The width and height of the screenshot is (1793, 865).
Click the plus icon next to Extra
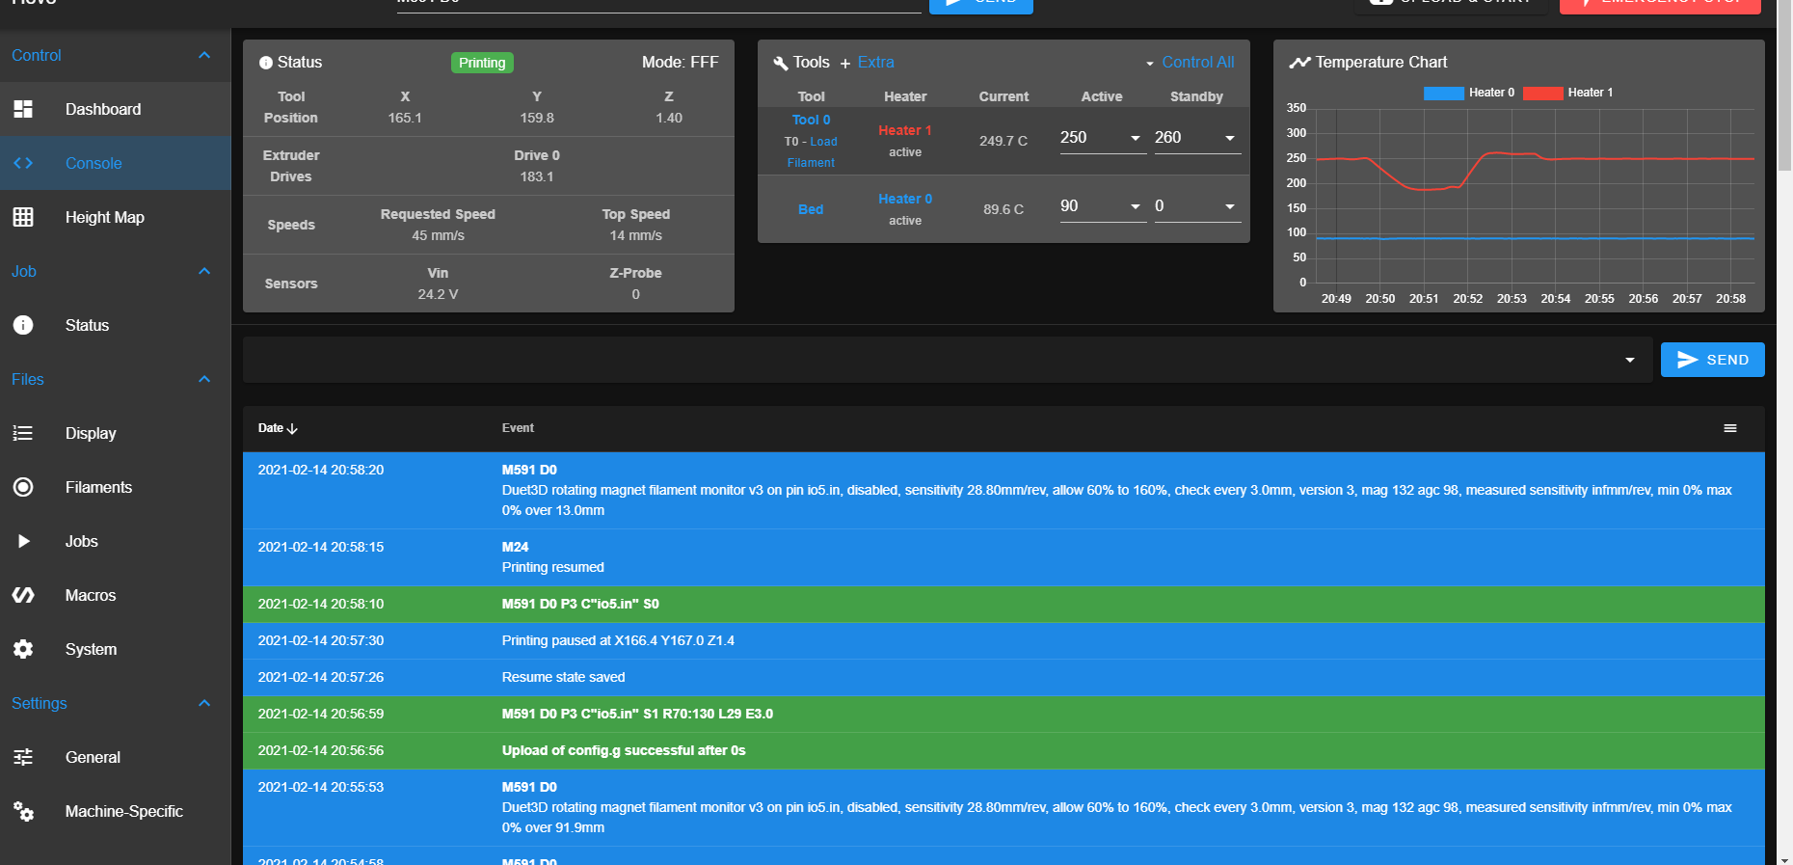point(845,63)
